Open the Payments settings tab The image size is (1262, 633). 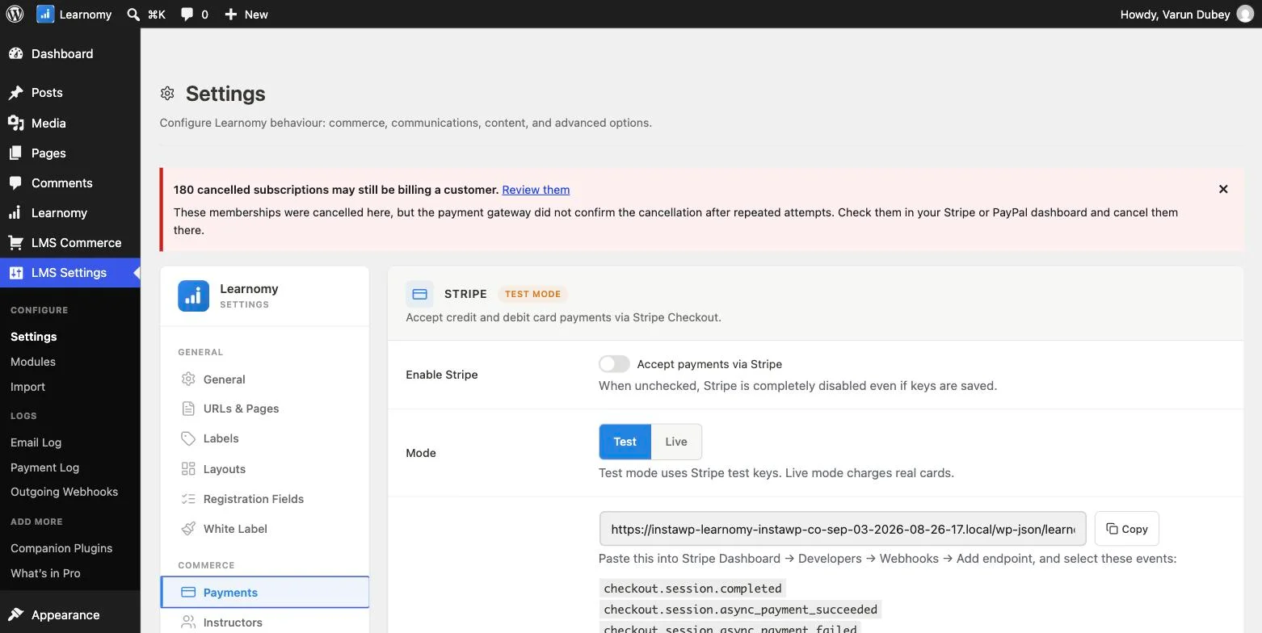(264, 592)
